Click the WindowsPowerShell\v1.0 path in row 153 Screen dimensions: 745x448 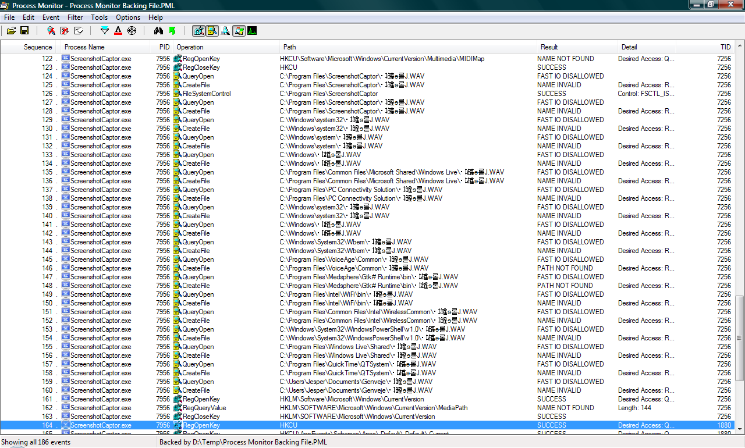click(x=372, y=329)
